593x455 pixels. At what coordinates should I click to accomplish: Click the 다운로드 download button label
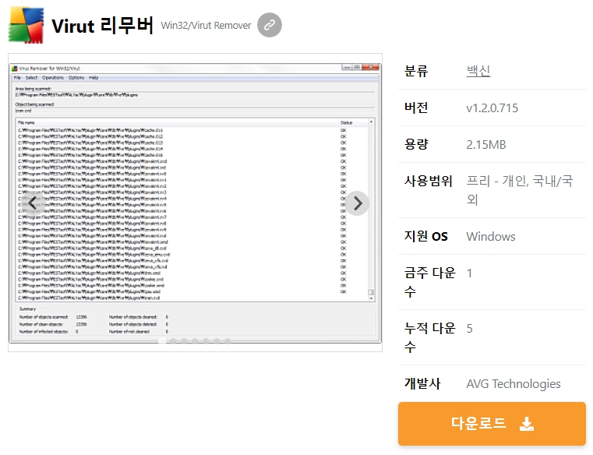(478, 423)
